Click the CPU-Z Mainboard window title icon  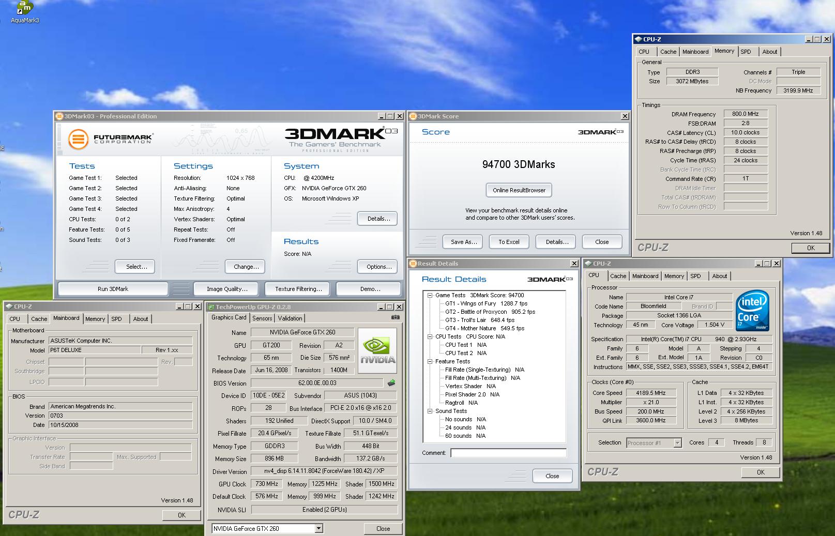click(x=10, y=307)
